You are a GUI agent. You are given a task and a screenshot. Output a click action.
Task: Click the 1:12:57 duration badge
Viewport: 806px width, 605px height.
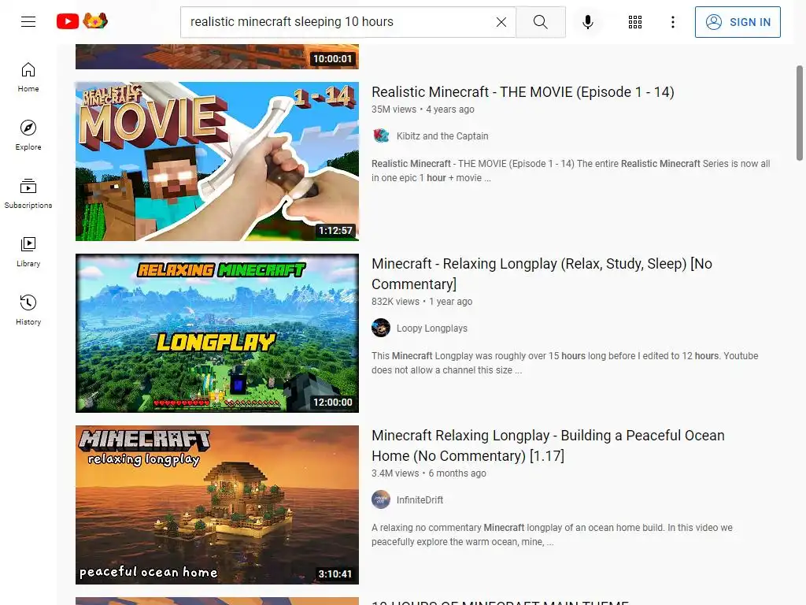(335, 231)
